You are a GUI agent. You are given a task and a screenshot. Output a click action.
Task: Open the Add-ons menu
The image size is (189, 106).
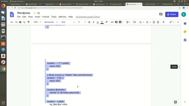pos(62,17)
